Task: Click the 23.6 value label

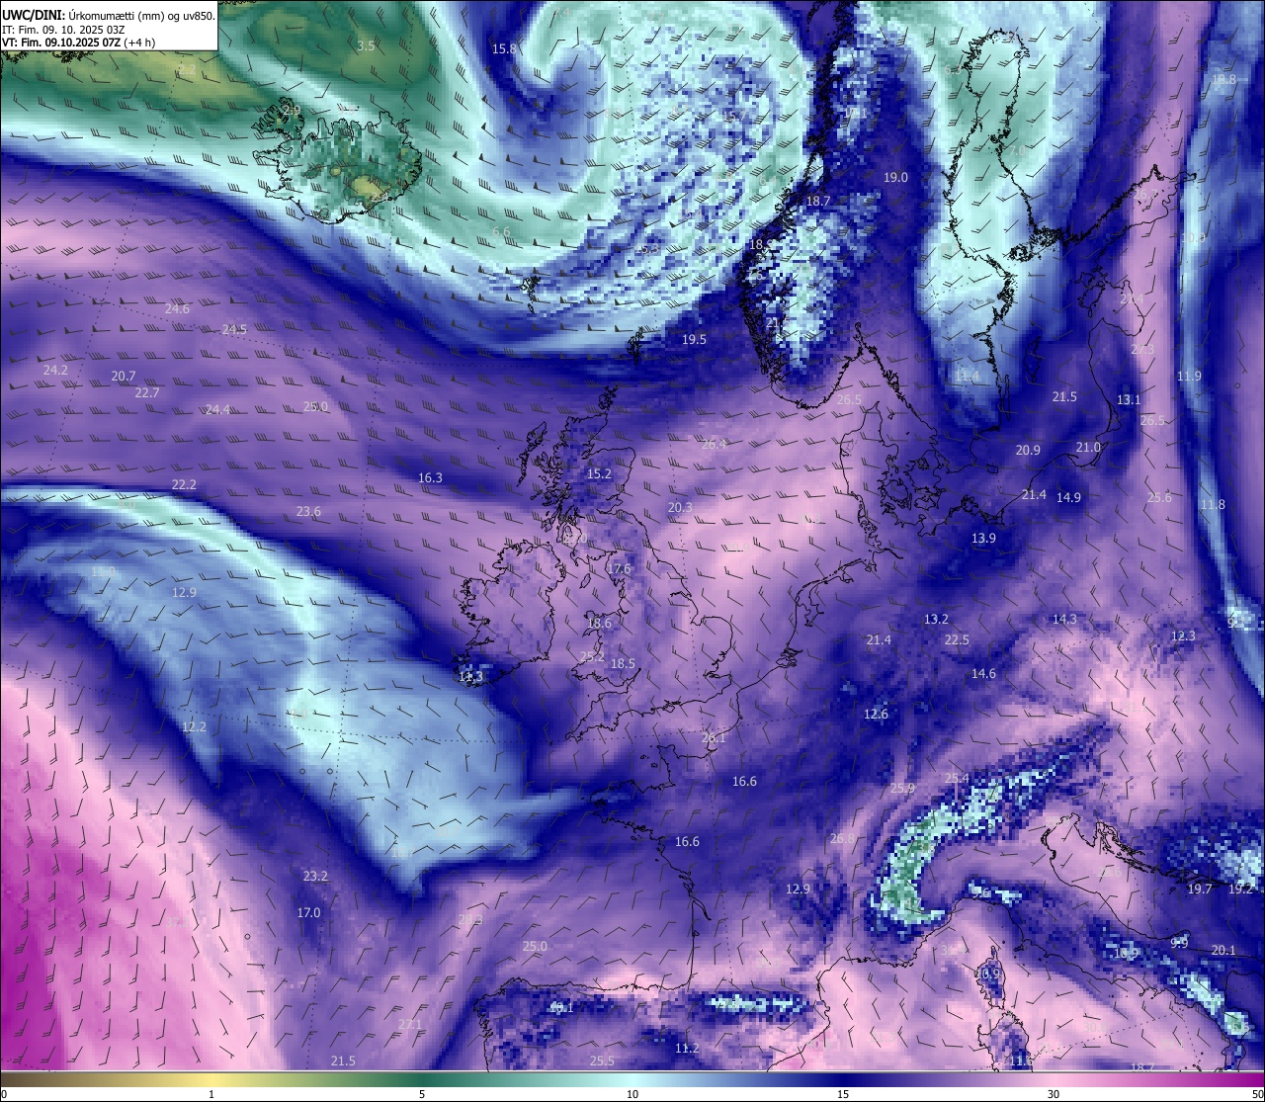Action: (308, 512)
